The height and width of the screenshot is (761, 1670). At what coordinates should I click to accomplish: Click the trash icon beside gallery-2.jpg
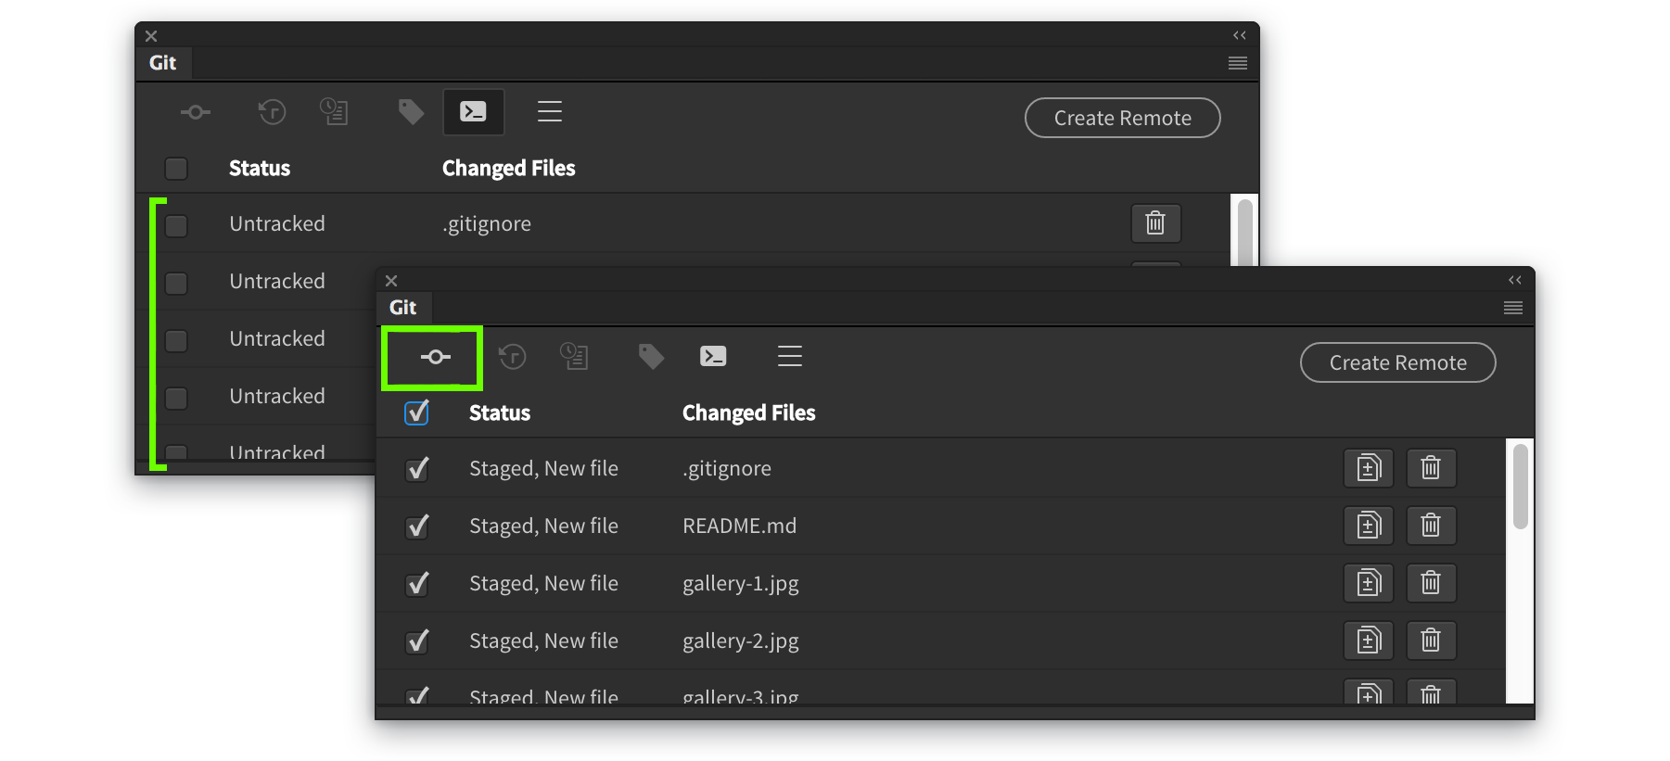click(1430, 641)
